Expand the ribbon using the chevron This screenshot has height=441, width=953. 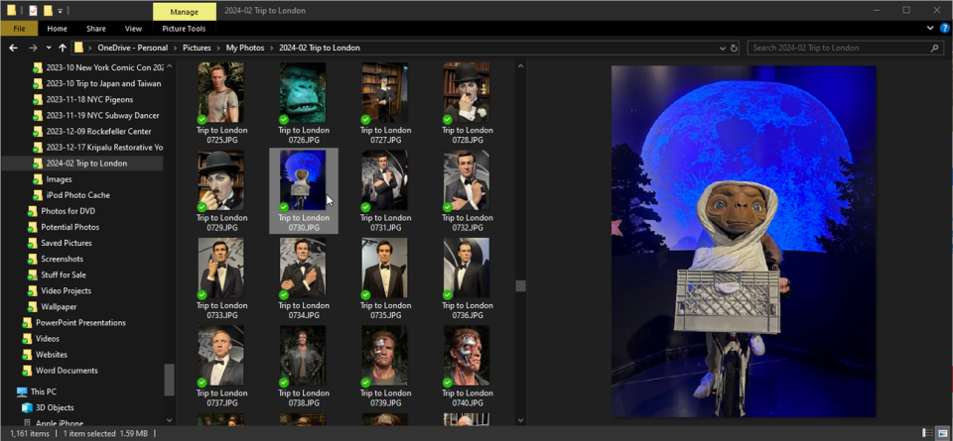[x=928, y=29]
